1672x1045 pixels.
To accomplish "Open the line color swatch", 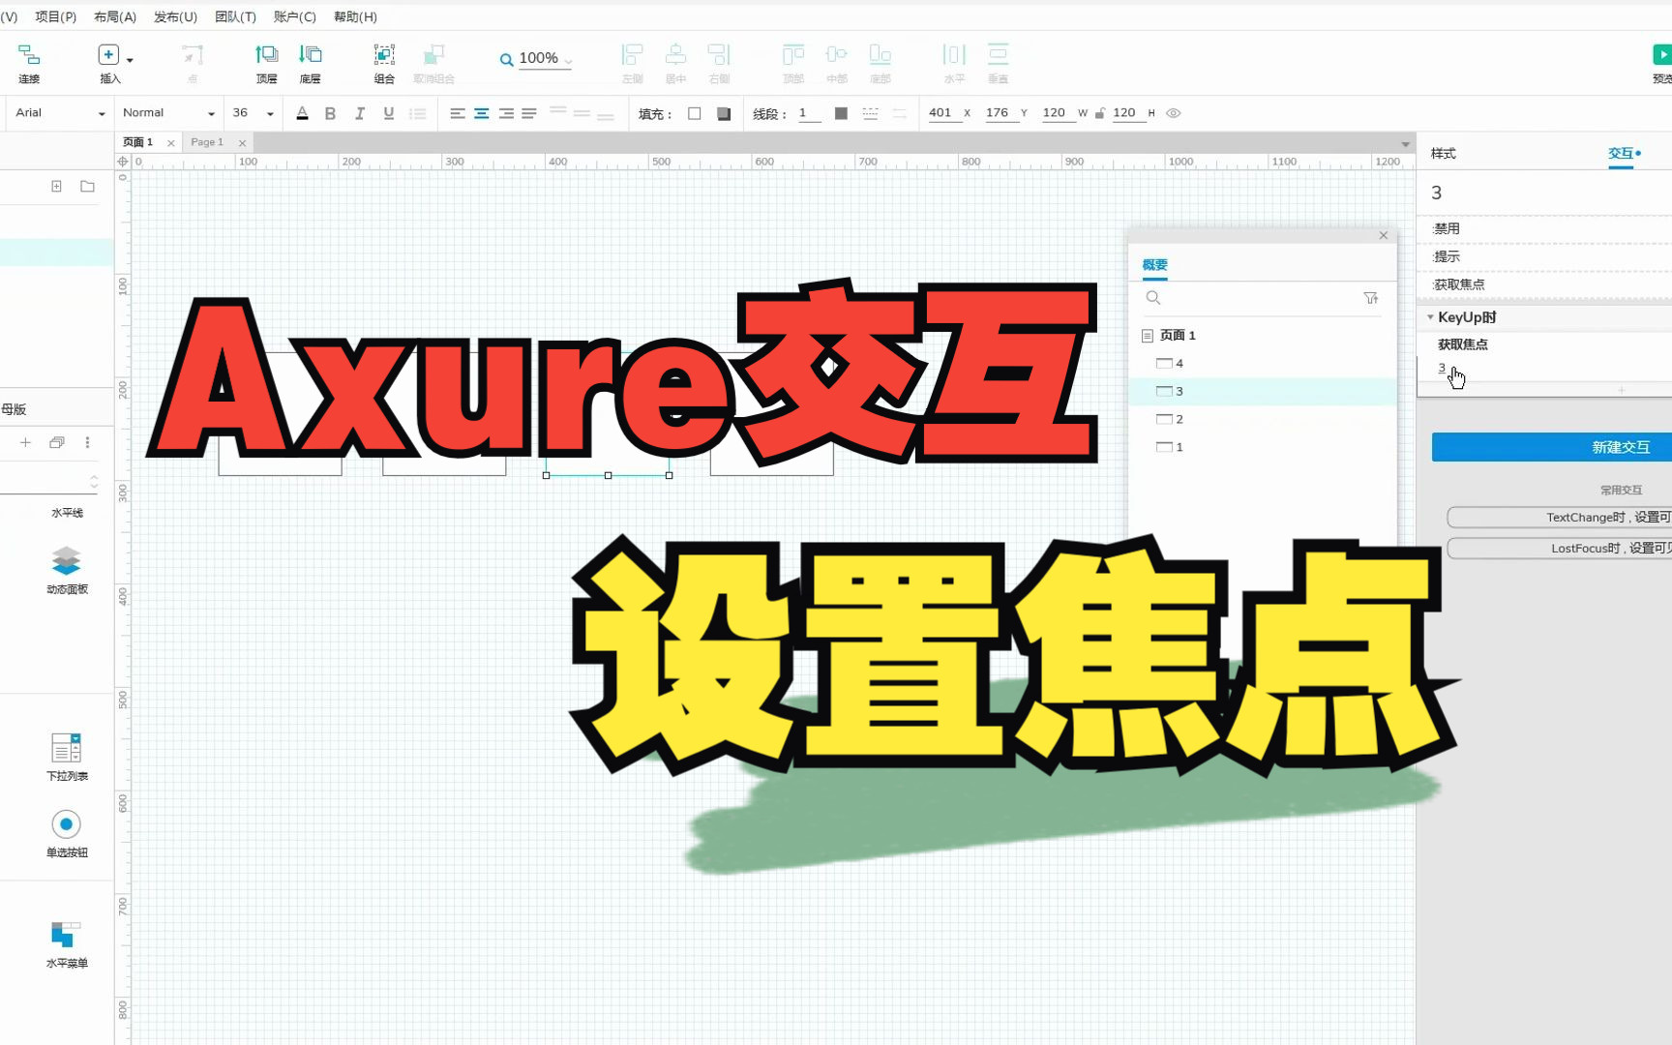I will click(x=841, y=113).
